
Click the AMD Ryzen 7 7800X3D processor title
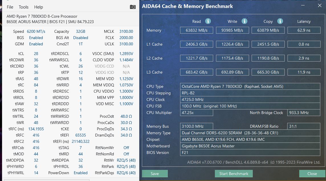click(x=42, y=16)
